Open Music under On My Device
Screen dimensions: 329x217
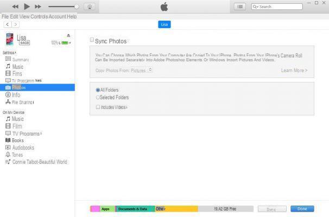click(15, 119)
